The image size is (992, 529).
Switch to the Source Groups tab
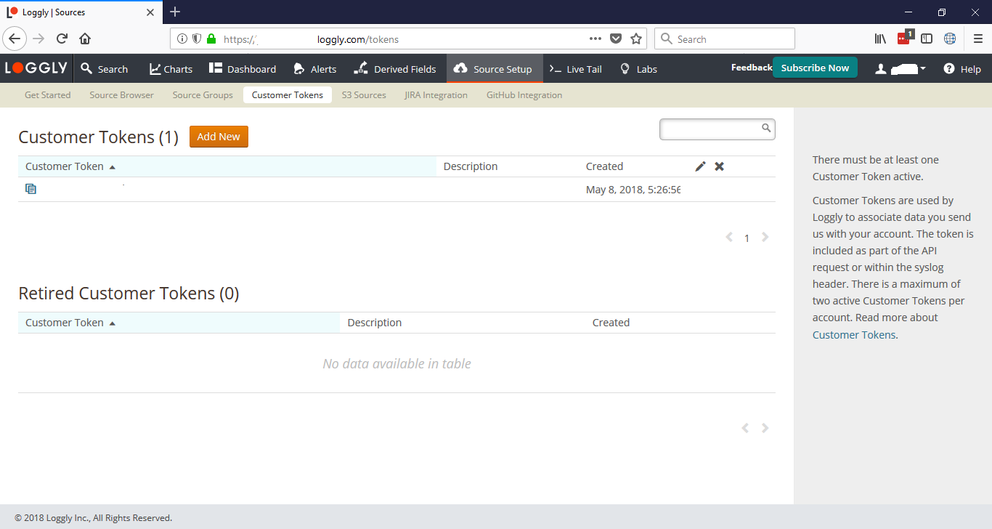click(203, 95)
